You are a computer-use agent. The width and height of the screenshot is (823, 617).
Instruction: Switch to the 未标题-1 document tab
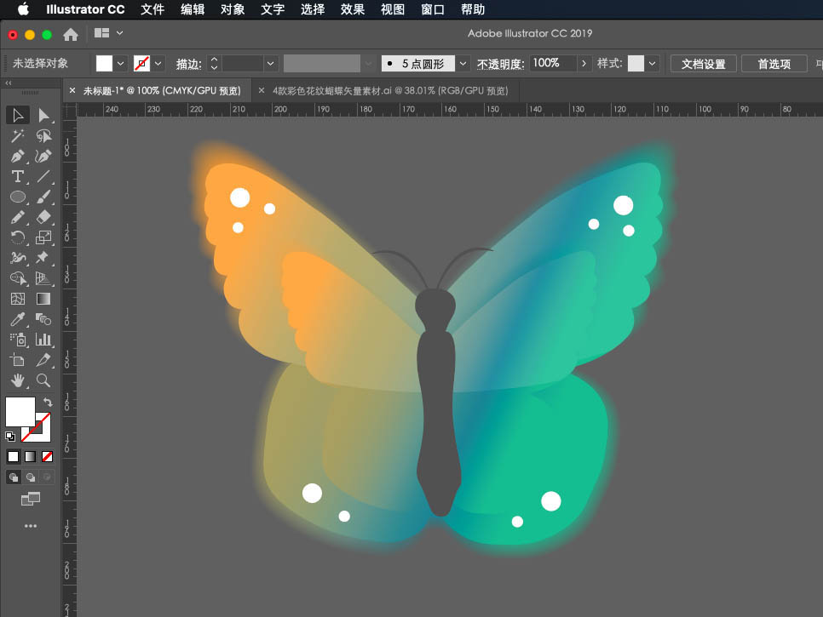(x=162, y=91)
